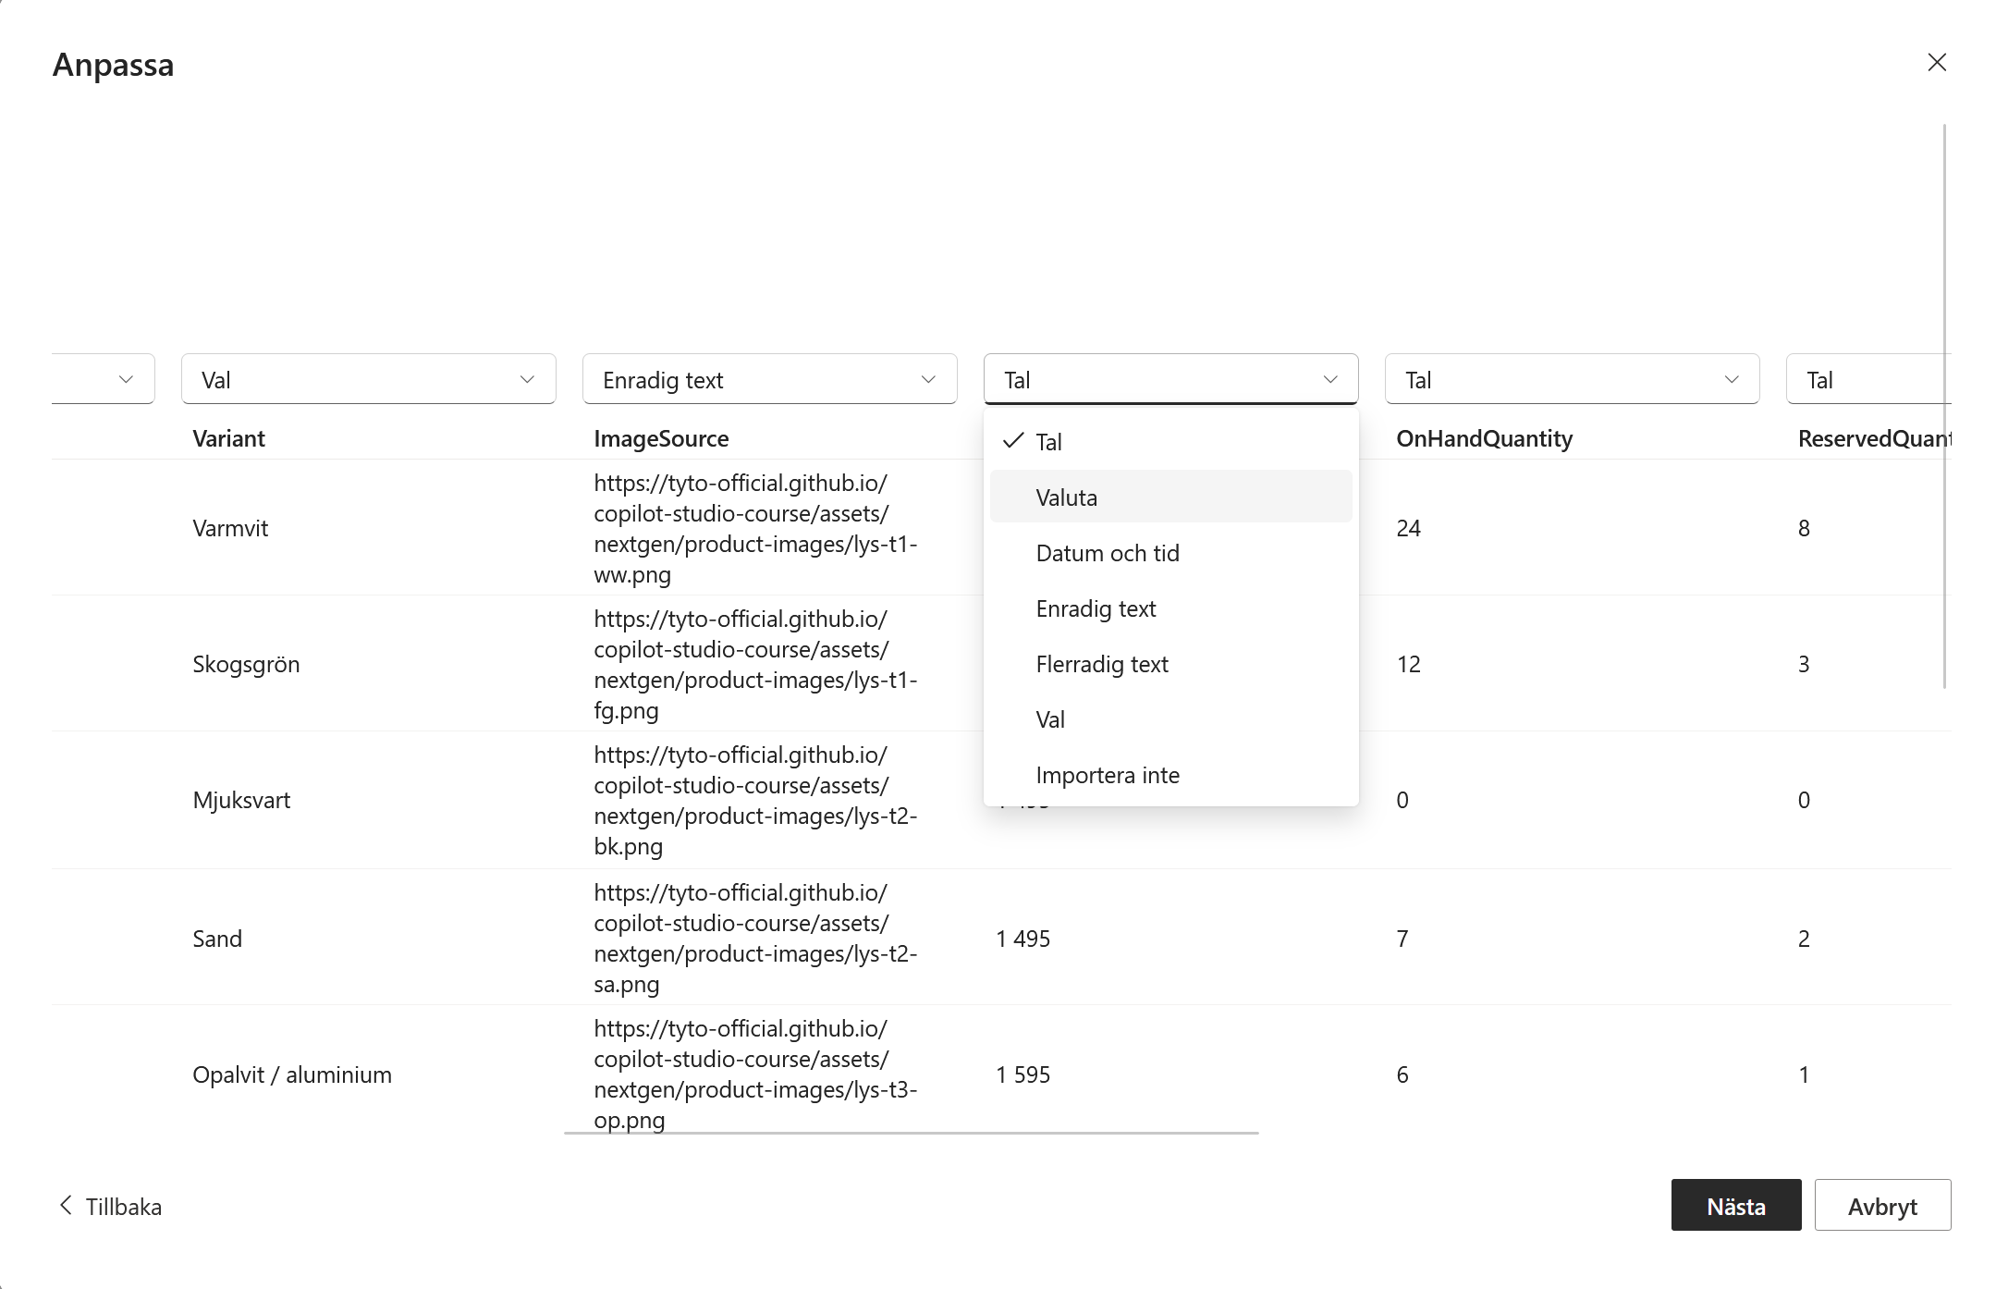Click the ImageSource column header
This screenshot has height=1289, width=1996.
point(661,438)
